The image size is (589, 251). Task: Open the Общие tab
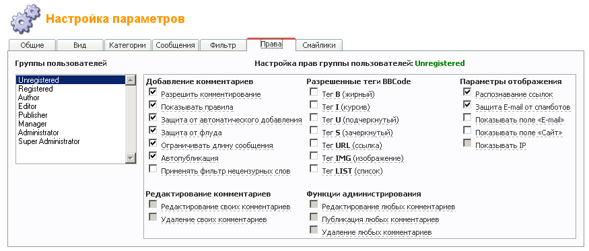(32, 45)
